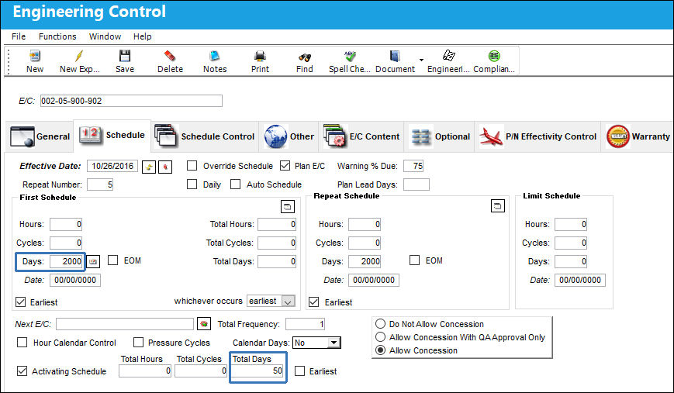The width and height of the screenshot is (674, 393).
Task: Click the Next E/C lookup icon
Action: click(x=204, y=324)
